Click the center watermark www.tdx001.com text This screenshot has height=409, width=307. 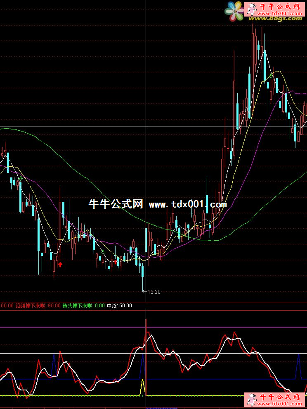[187, 204]
